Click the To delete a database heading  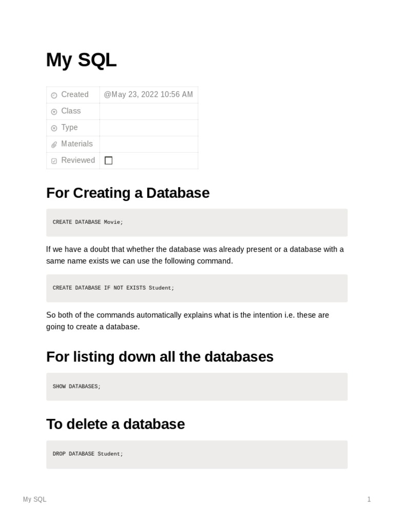coord(115,424)
